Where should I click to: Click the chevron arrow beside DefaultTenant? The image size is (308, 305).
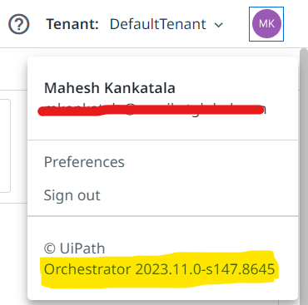coord(219,25)
